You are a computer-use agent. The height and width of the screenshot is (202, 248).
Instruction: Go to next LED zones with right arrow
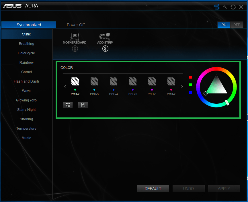click(182, 86)
